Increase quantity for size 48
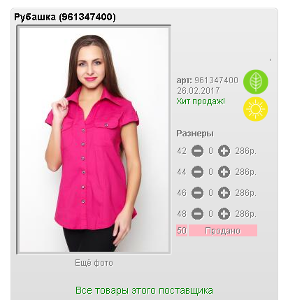The width and height of the screenshot is (295, 300). click(x=224, y=214)
